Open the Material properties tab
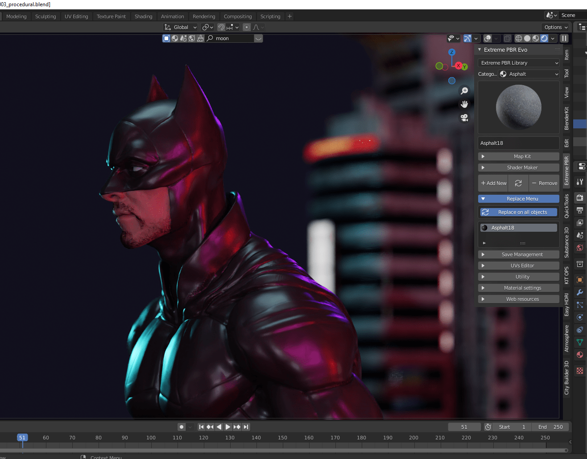The image size is (587, 459). tap(580, 355)
